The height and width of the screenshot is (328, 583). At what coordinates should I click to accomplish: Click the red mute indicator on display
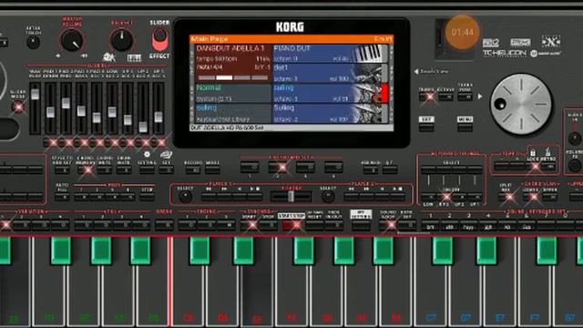click(384, 93)
